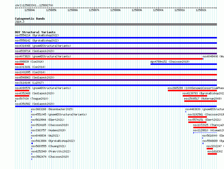
Task: Click the esv3663268 (Besenbacher2015) label
Action: pyautogui.click(x=52, y=109)
